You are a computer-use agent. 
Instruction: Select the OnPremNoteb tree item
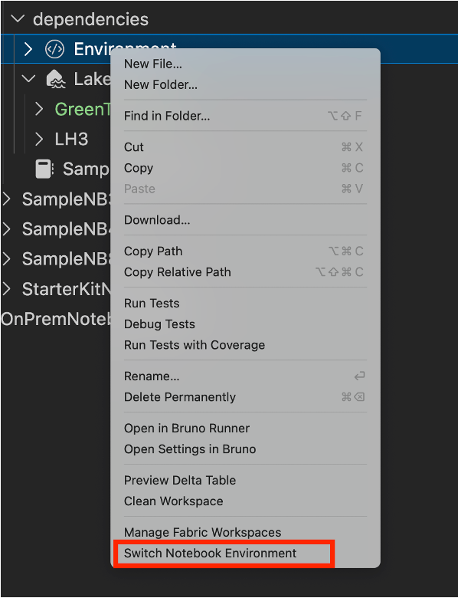click(x=56, y=319)
